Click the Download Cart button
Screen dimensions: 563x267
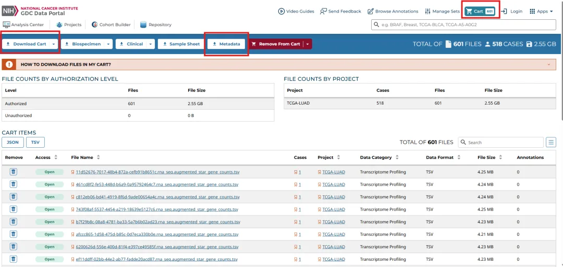pos(26,44)
